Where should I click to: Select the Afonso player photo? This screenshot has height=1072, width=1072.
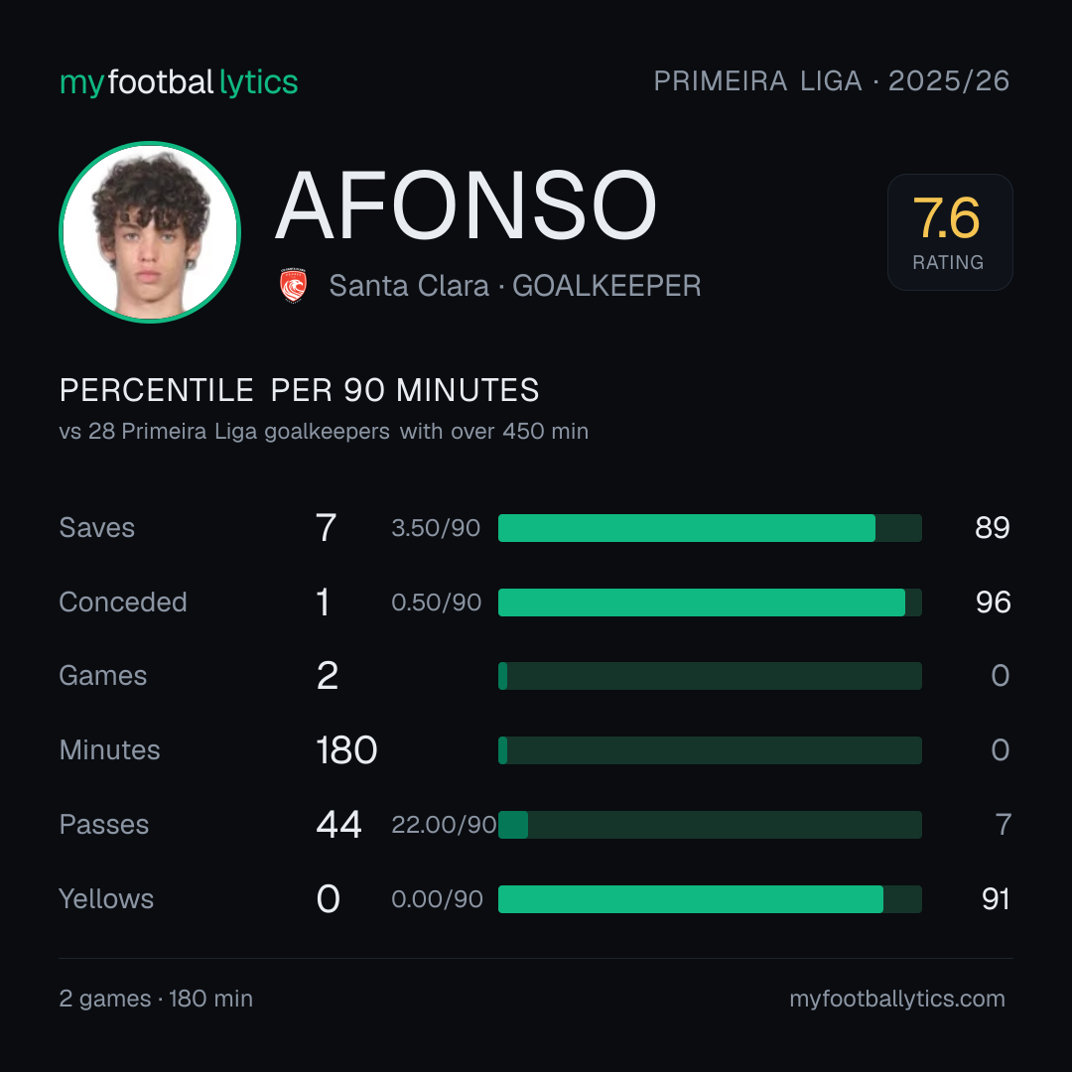(150, 231)
